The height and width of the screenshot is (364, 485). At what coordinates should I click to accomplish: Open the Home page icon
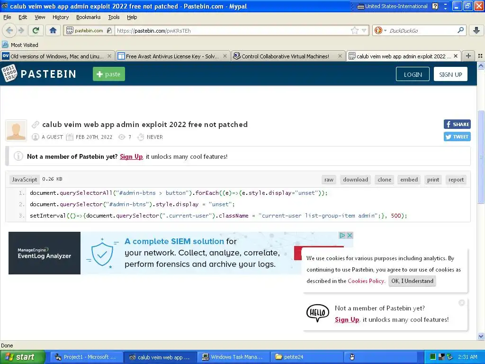(53, 30)
